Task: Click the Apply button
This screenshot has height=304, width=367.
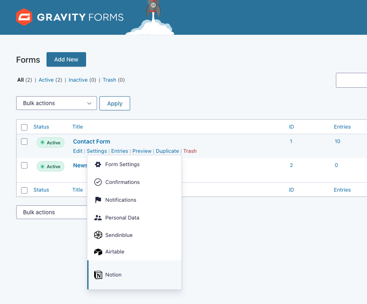Action: click(115, 103)
